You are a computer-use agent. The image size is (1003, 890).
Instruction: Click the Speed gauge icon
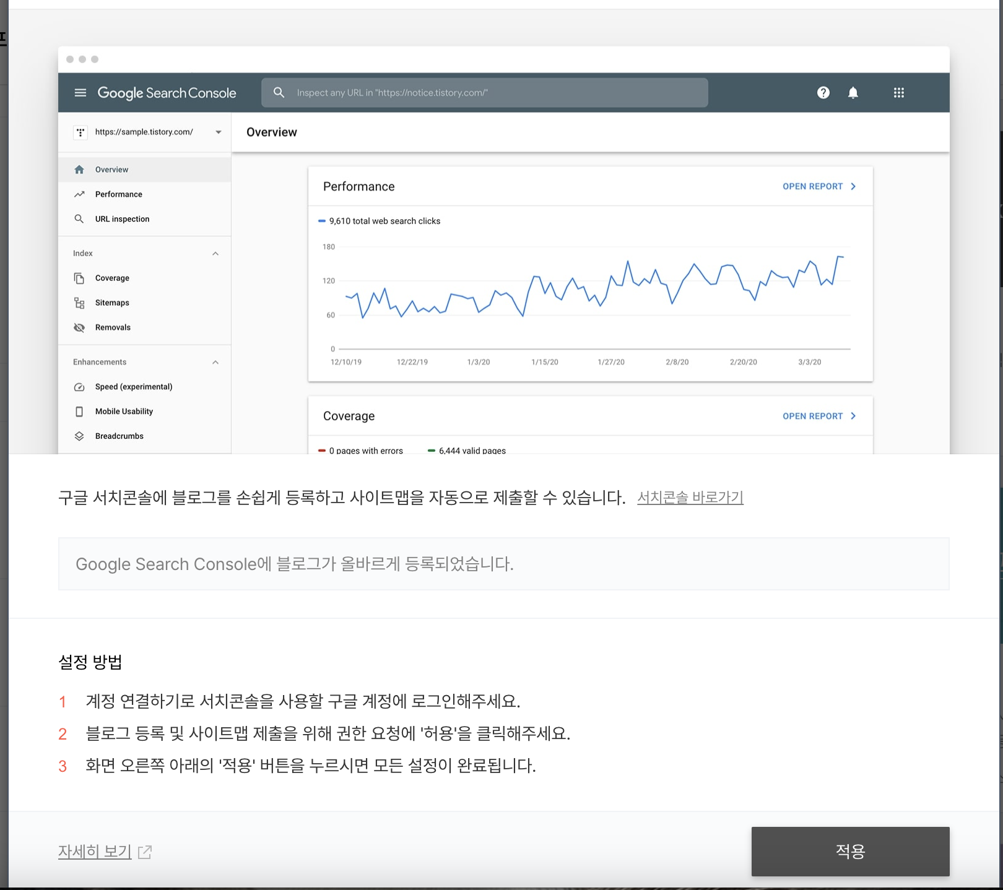point(79,387)
